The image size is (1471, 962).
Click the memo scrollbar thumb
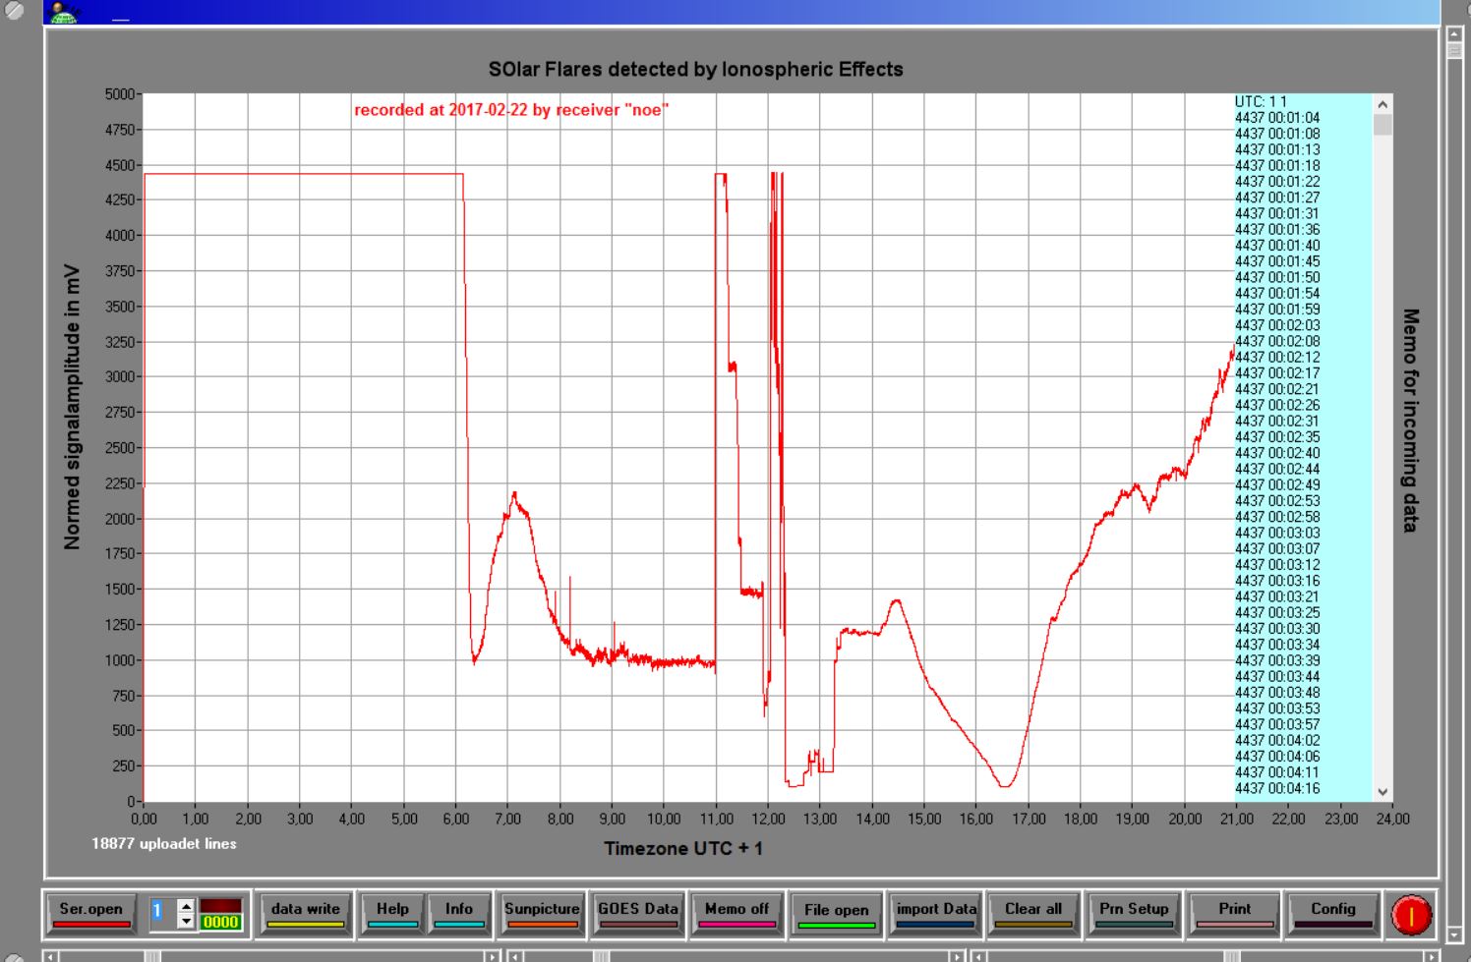[1383, 125]
